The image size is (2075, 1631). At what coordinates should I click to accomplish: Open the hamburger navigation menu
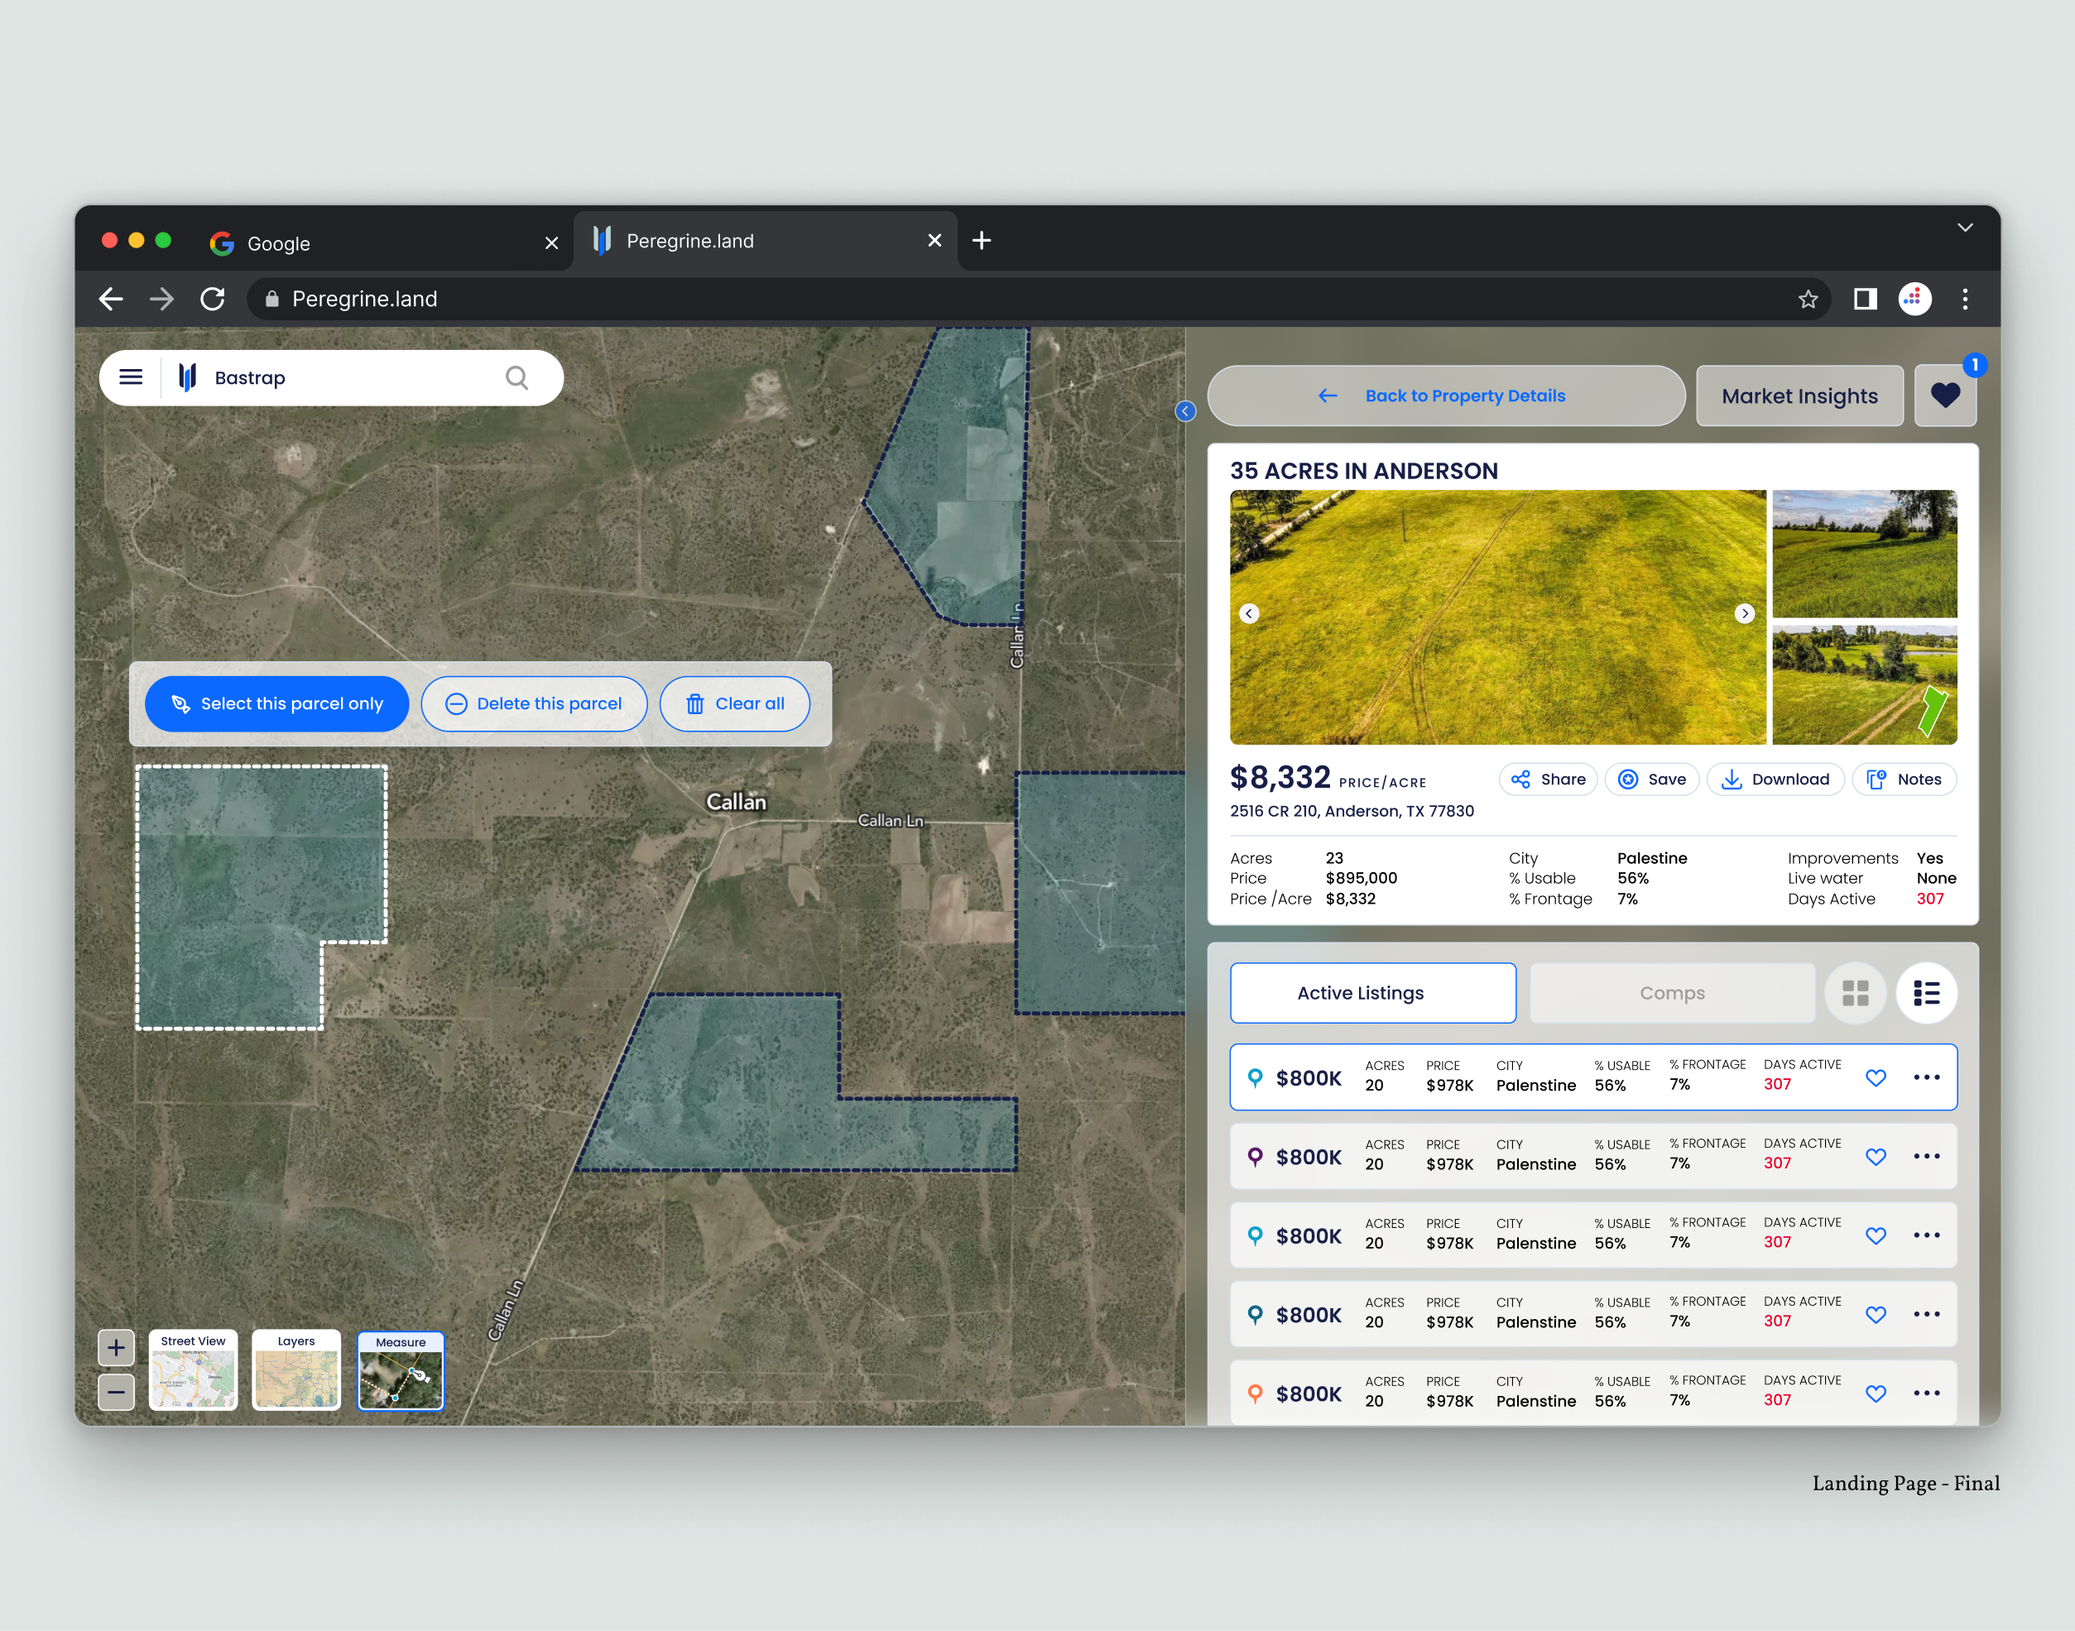tap(131, 377)
